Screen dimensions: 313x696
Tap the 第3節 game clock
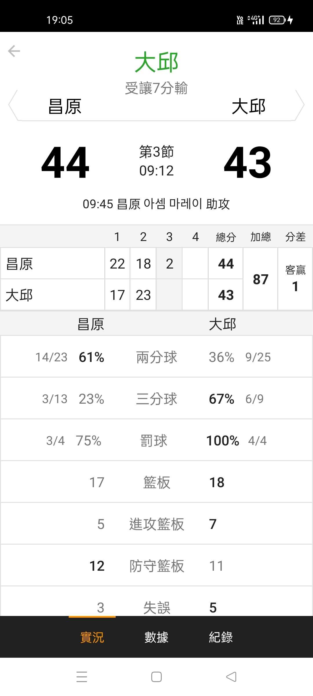pos(156,161)
